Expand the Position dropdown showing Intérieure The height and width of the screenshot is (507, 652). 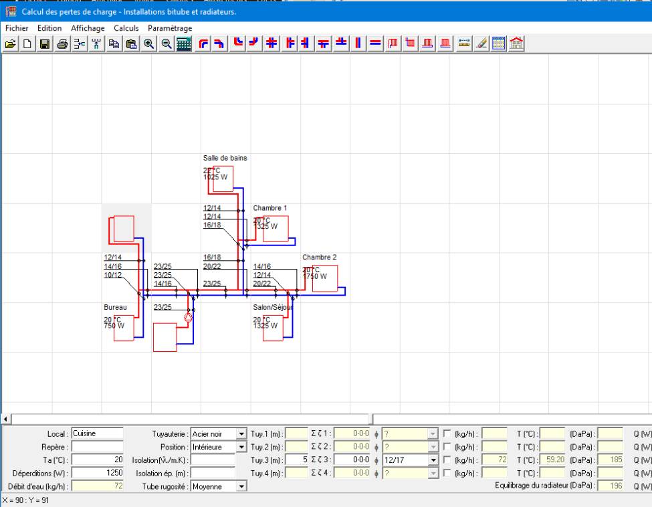[241, 447]
